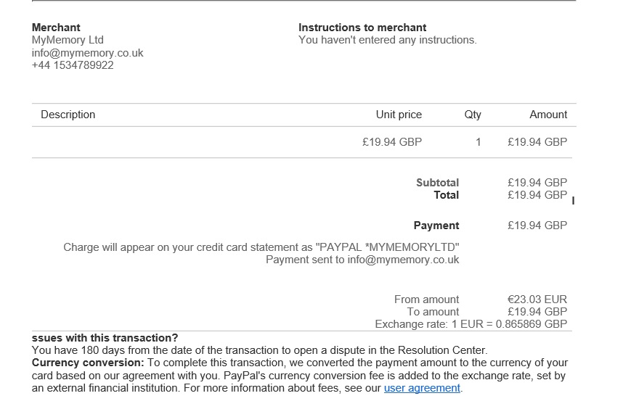Click the 'Issues with this transaction?' heading
623x409 pixels.
coord(105,338)
